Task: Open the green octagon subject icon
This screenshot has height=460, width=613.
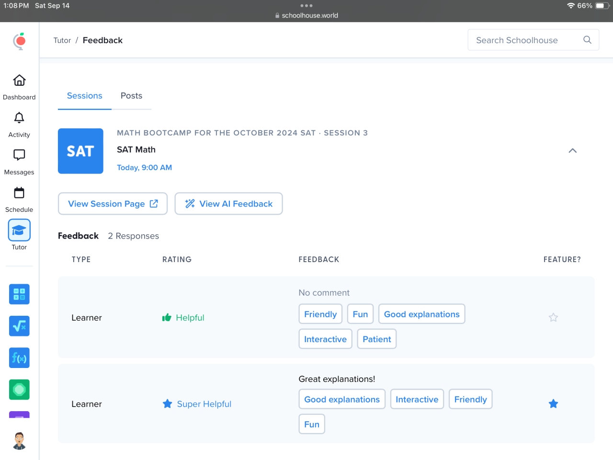Action: tap(19, 390)
